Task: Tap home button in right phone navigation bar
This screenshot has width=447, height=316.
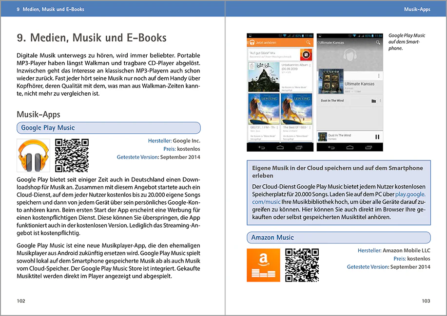Action: [350, 147]
